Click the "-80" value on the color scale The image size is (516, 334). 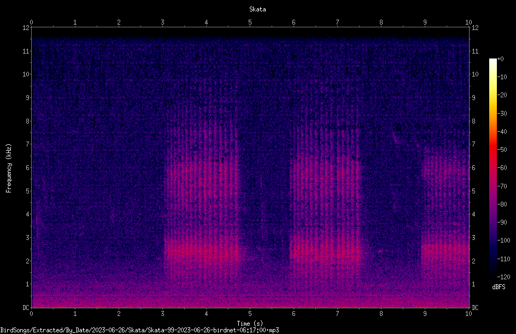tap(502, 204)
